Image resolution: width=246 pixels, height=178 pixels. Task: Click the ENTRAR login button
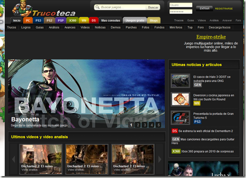[x=205, y=8]
